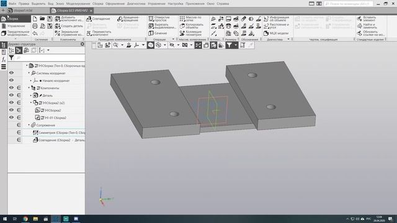This screenshot has width=397, height=223.
Task: Expand the Деталь tree node
Action: (31, 95)
